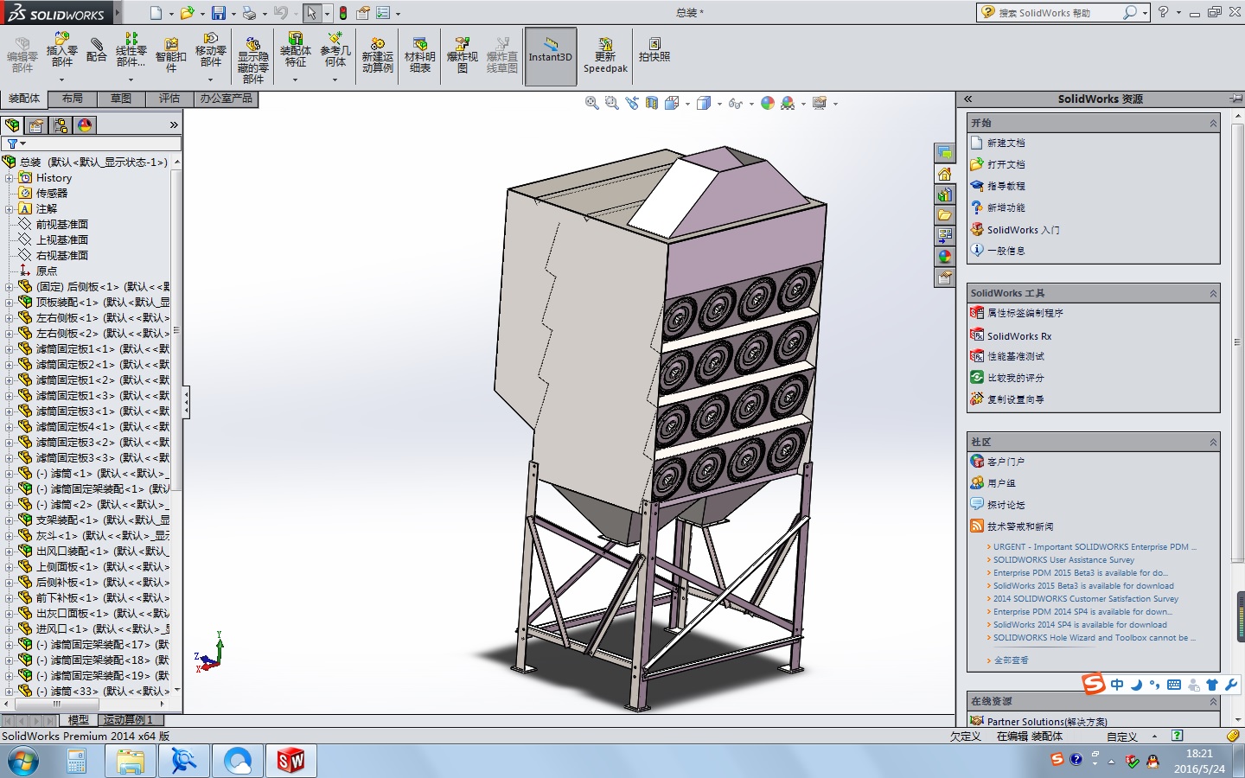Switch to the 草图 sketch tab
Image resolution: width=1245 pixels, height=778 pixels.
click(121, 99)
